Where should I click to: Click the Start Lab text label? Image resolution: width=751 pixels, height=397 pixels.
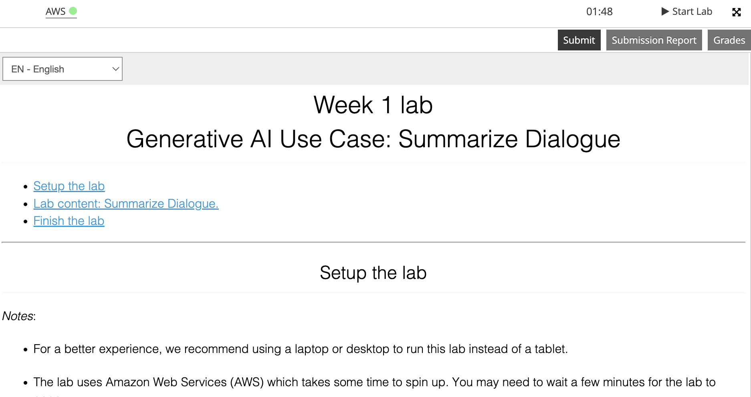tap(692, 12)
